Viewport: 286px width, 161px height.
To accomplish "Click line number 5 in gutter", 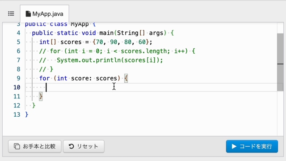I will tap(18, 42).
